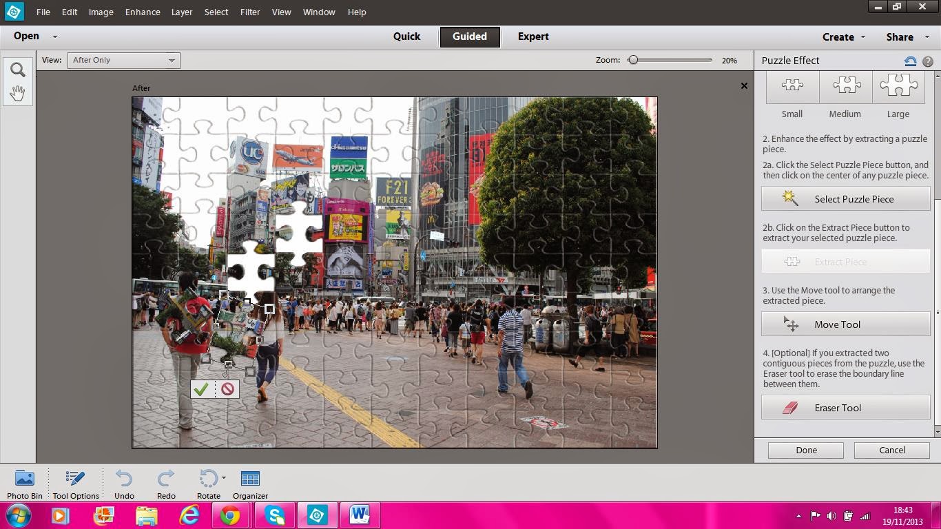The height and width of the screenshot is (529, 941).
Task: Open the taskbar clock and date
Action: (902, 516)
